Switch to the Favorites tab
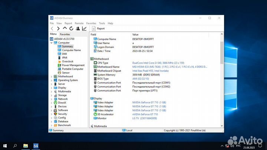This screenshot has height=150, width=267. click(65, 34)
